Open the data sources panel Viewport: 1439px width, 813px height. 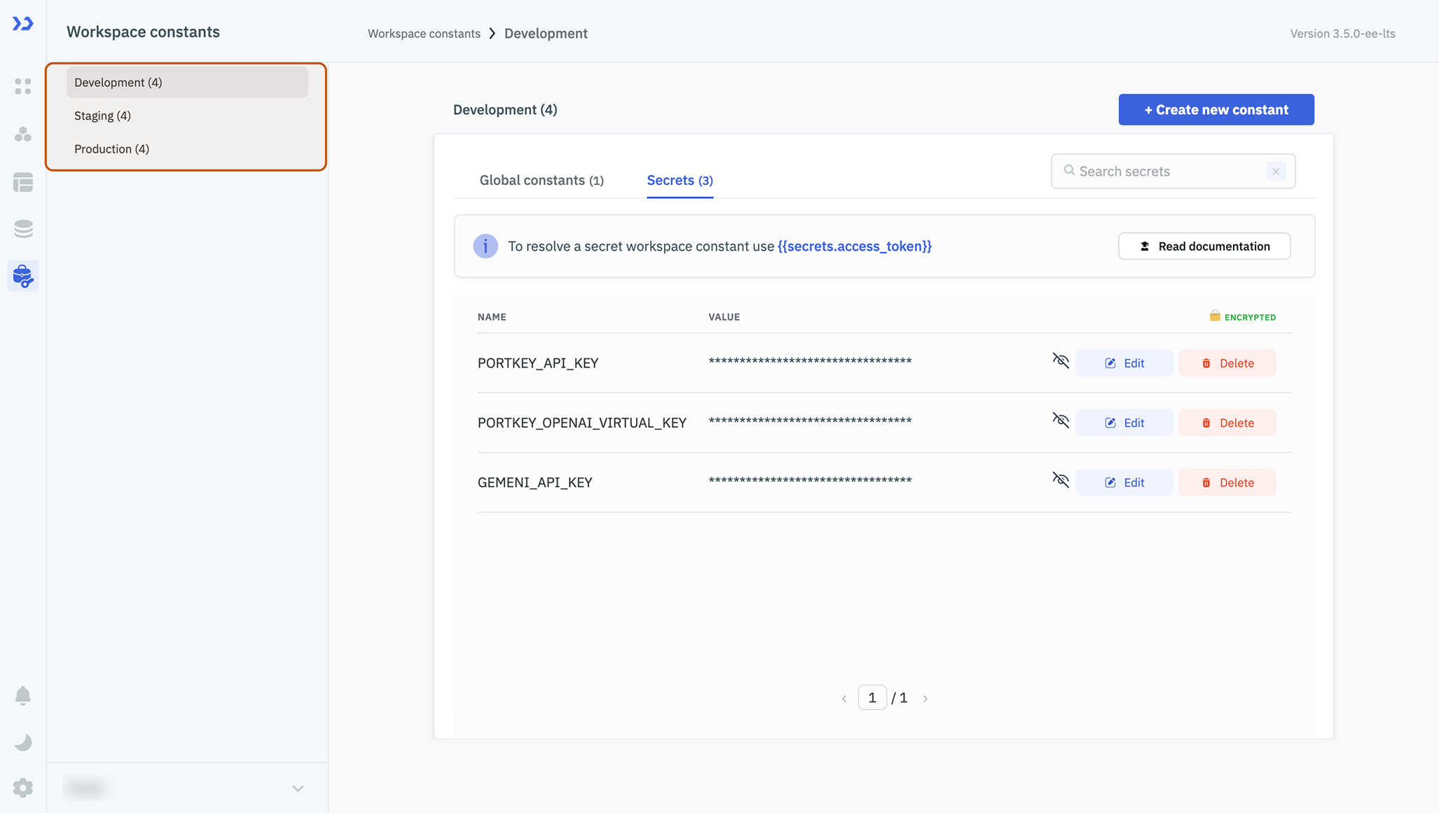point(23,228)
